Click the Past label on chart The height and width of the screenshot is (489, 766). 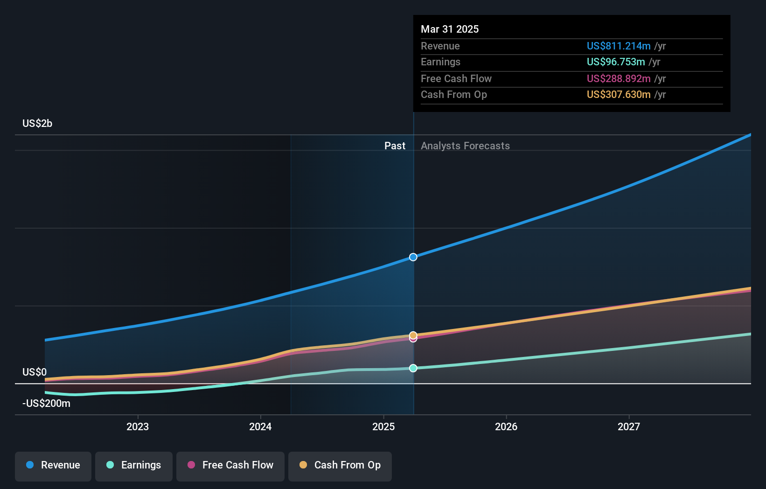pyautogui.click(x=395, y=146)
